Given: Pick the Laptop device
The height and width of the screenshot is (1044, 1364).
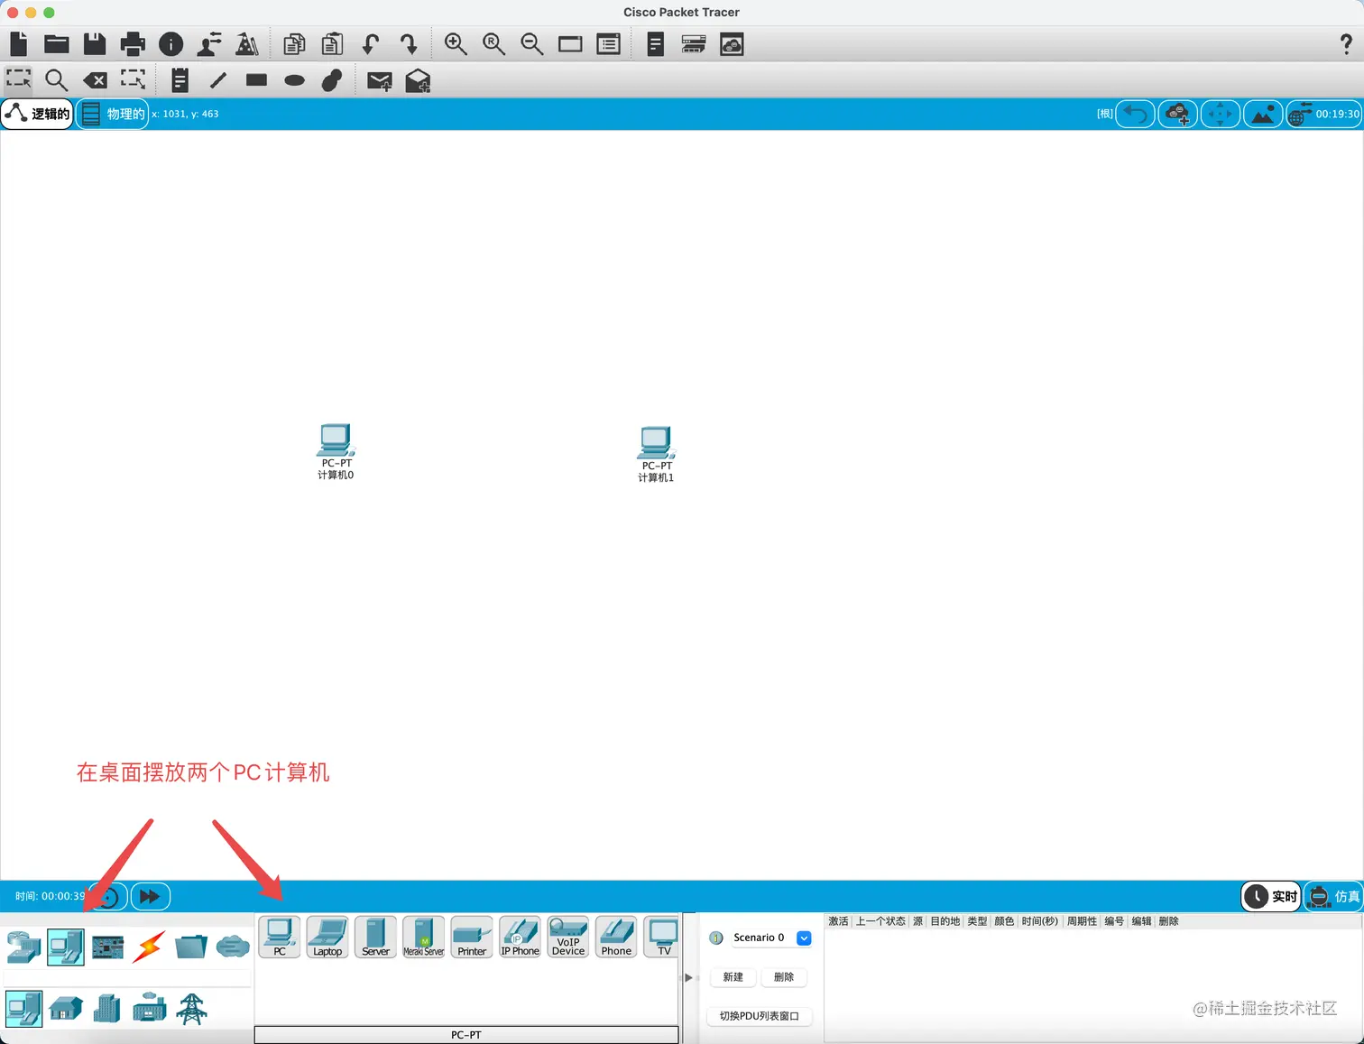Looking at the screenshot, I should 327,937.
